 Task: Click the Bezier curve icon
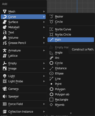point(51,16)
